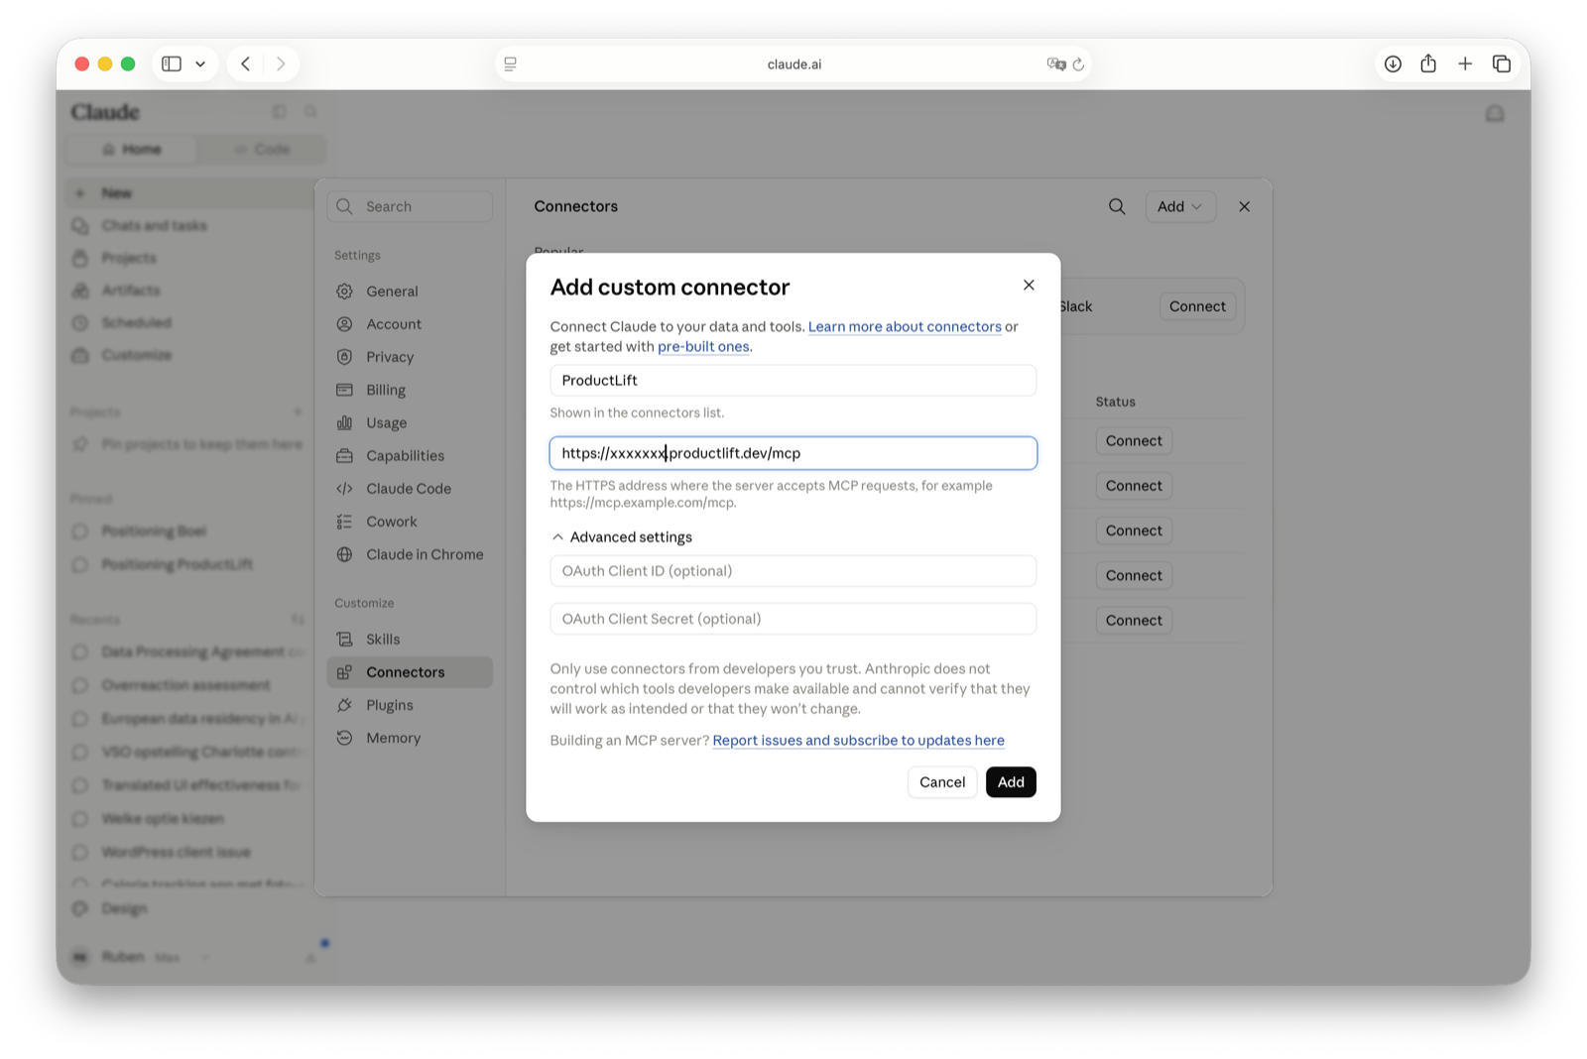1587x1059 pixels.
Task: Go forward in browser history
Action: (281, 64)
